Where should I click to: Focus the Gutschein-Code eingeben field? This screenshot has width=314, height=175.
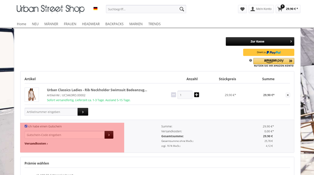pyautogui.click(x=64, y=135)
